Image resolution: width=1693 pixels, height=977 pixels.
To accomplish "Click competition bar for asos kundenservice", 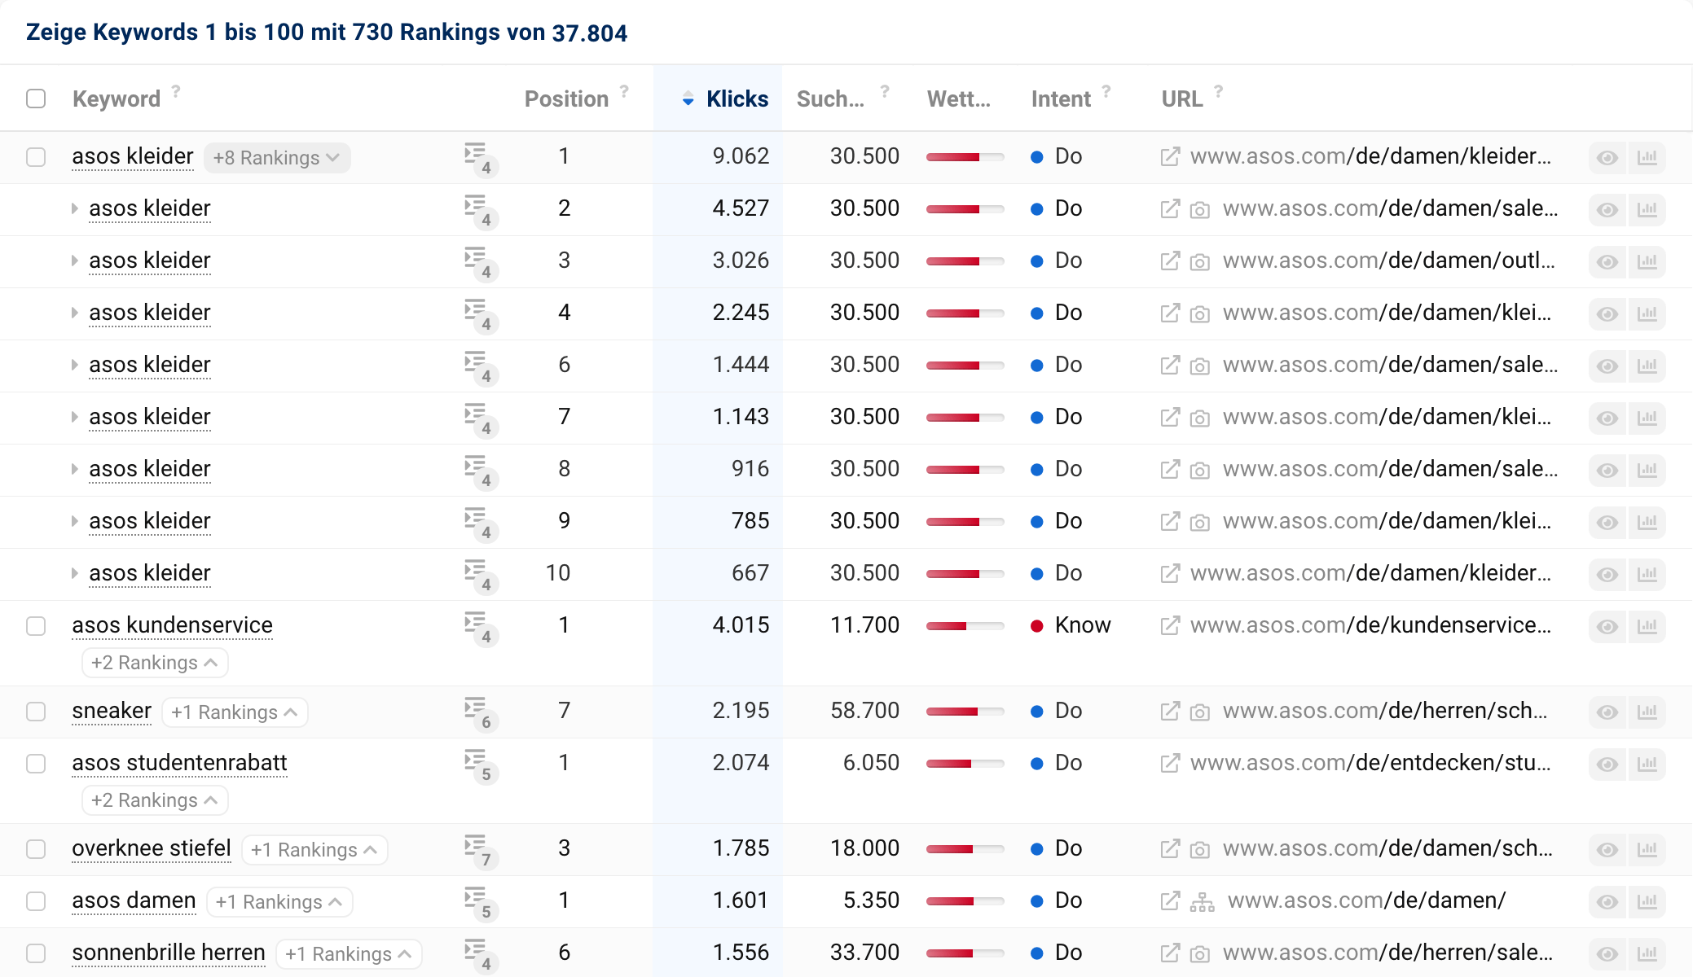I will tap(965, 625).
